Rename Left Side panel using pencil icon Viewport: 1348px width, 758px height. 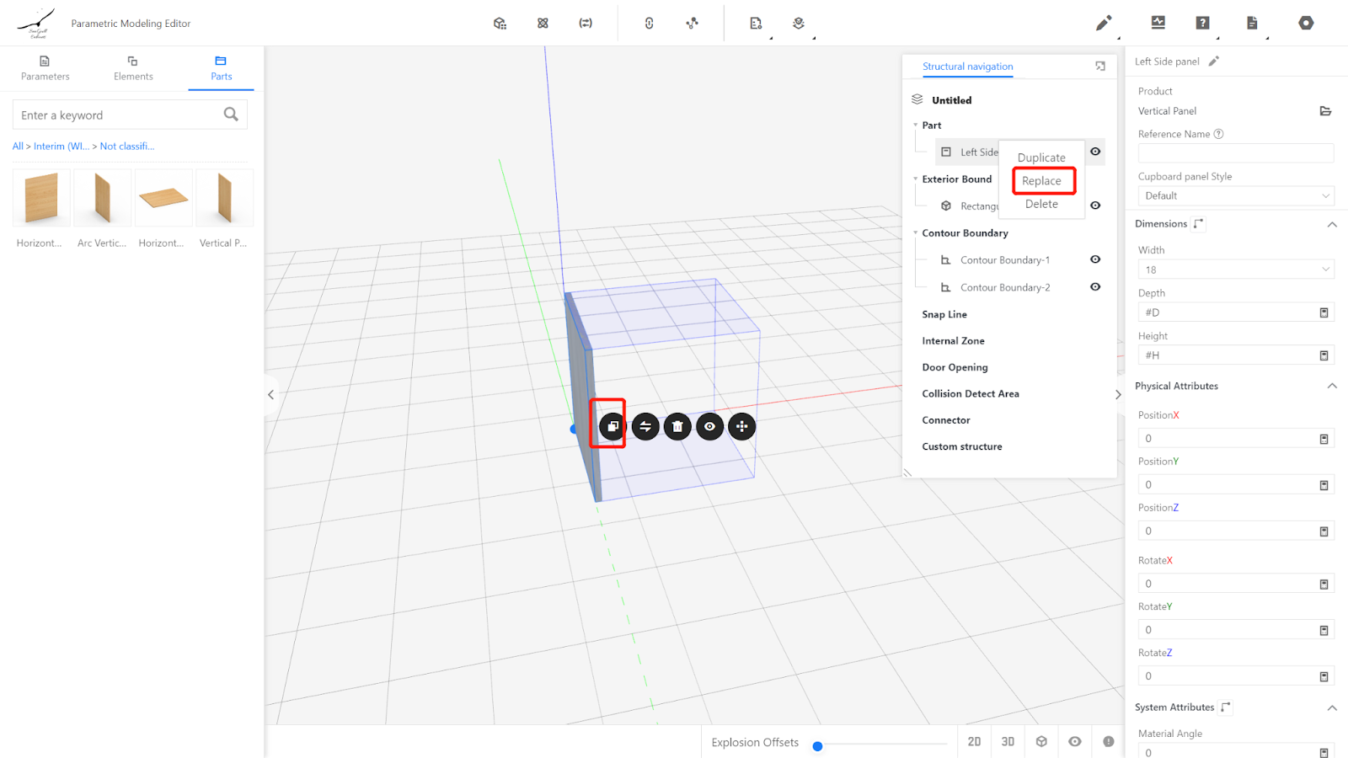(1213, 61)
